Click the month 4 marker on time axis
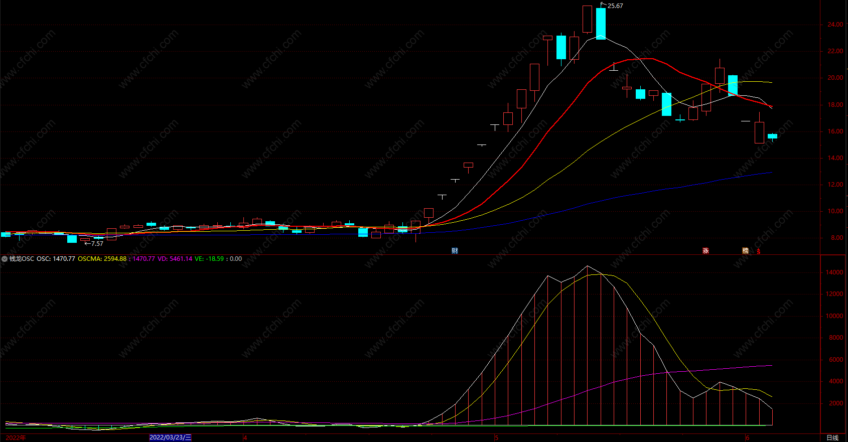This screenshot has height=442, width=848. (x=245, y=438)
